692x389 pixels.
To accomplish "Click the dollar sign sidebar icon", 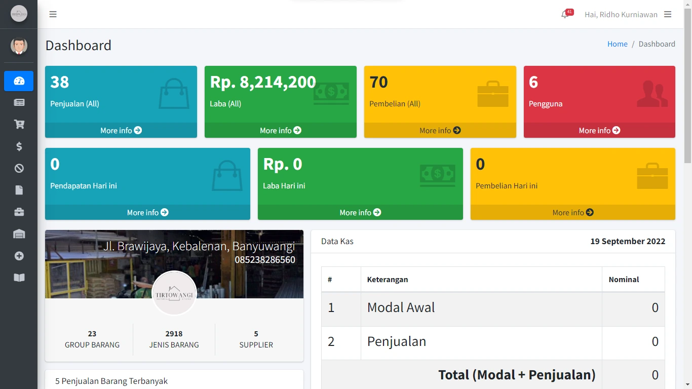I will coord(19,146).
